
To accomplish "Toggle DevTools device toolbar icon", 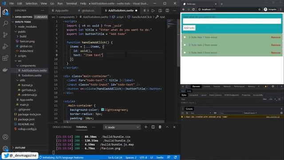I will (187, 87).
